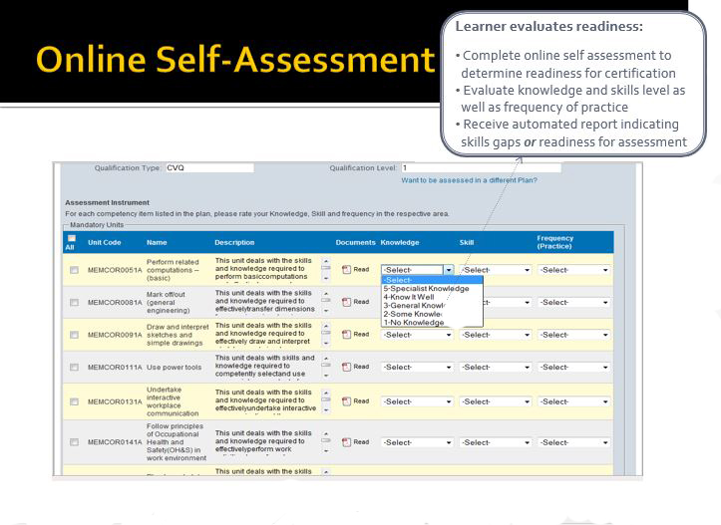Choose 4-Know It Well option
Viewport: 721px width, 525px height.
point(432,297)
